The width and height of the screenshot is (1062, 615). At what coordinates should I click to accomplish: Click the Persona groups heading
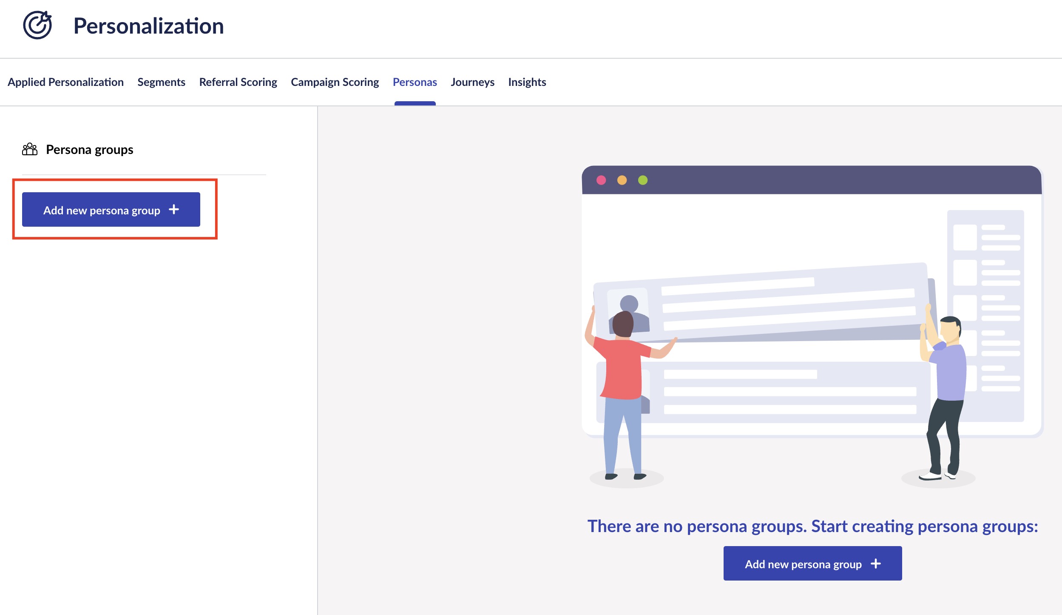pyautogui.click(x=89, y=150)
